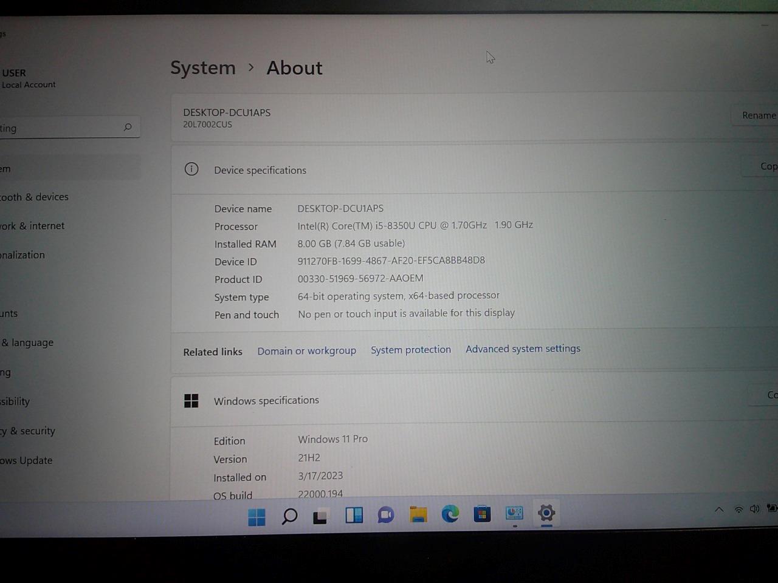Show hidden system tray icons
Viewport: 778px width, 583px height.
719,510
